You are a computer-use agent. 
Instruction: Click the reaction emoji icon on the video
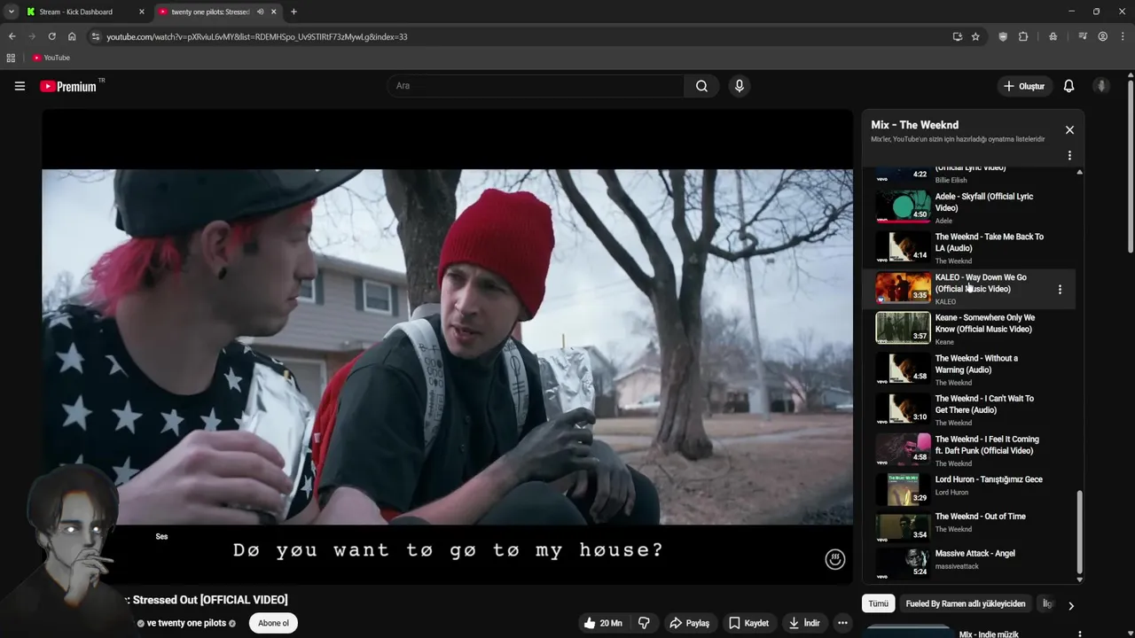pyautogui.click(x=834, y=559)
